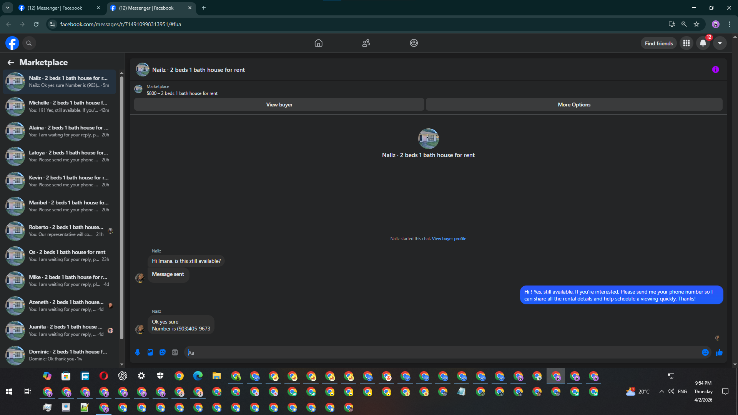Go to the Home feed icon

pos(318,43)
